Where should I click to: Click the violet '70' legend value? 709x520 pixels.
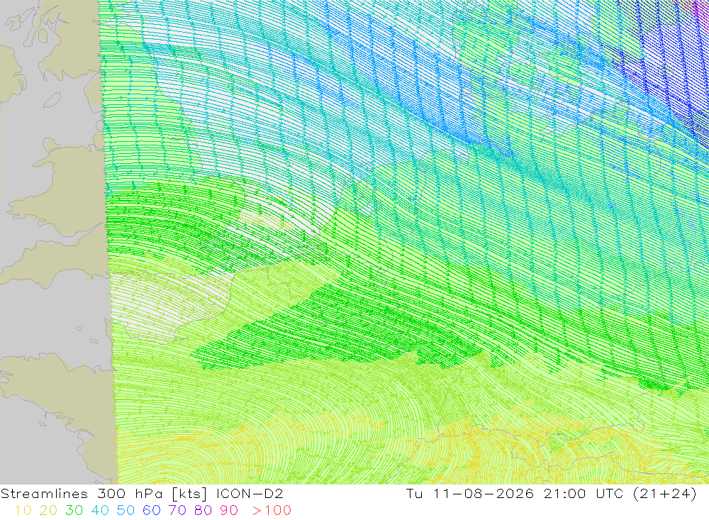[177, 511]
